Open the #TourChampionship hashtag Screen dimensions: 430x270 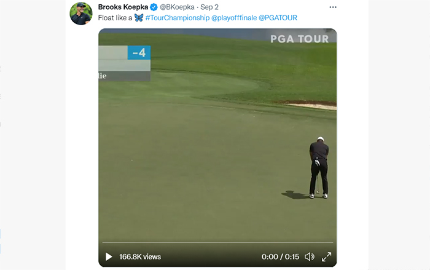pos(178,18)
